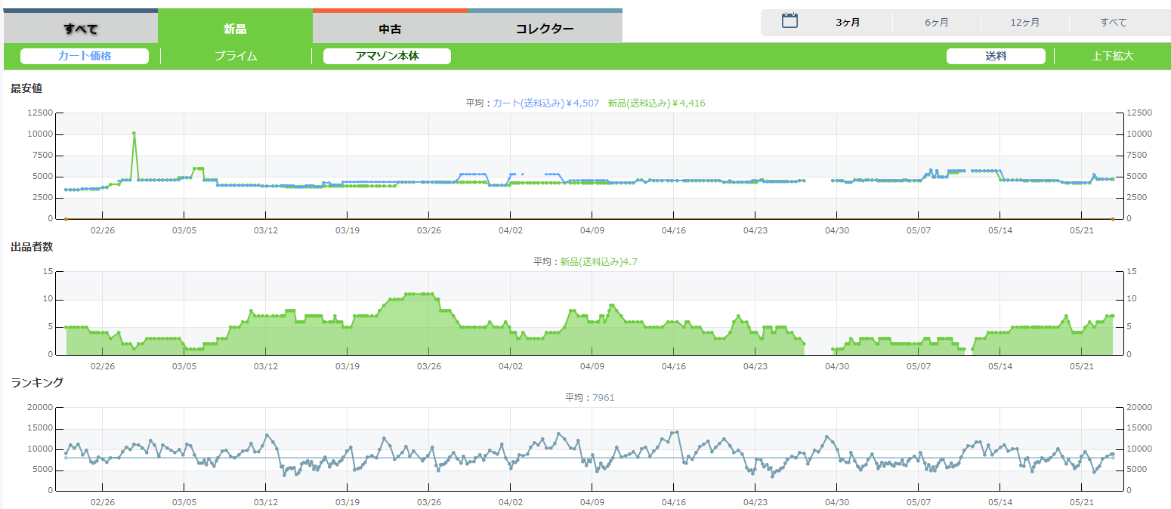Enable the プライム filter
The height and width of the screenshot is (509, 1171).
coord(236,56)
